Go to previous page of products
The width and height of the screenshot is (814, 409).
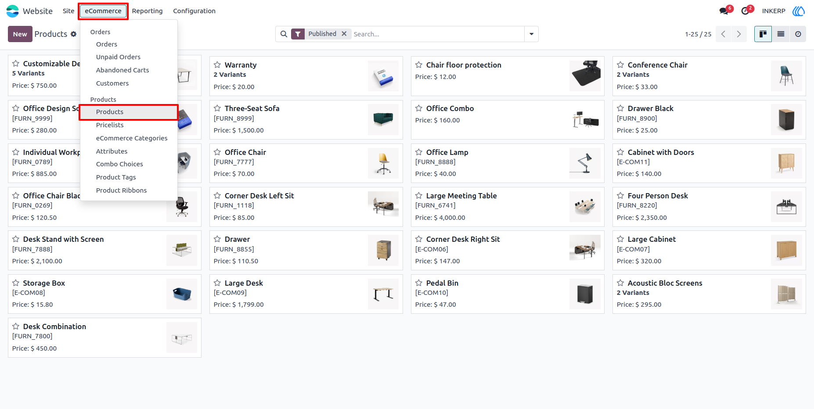(723, 34)
